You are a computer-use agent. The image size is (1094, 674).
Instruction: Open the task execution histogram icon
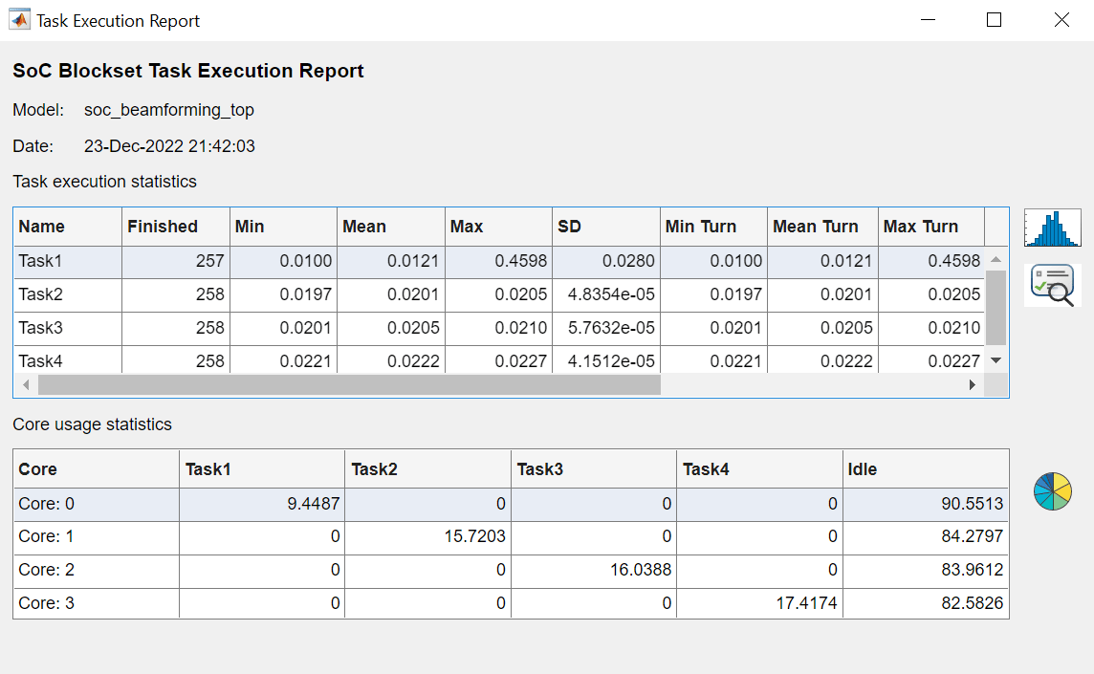pos(1052,228)
